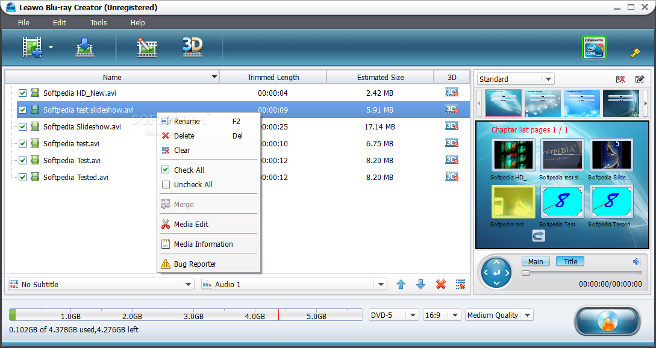Click the burn disc button

(x=607, y=321)
